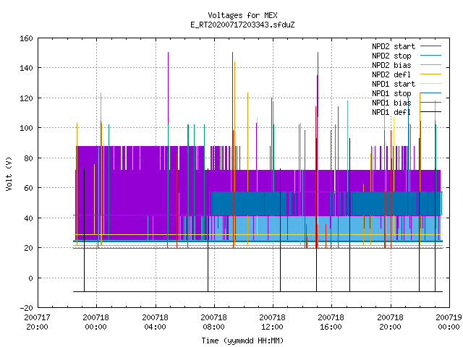463x347 pixels.
Task: Click the orange NPD2 defl legend line
Action: click(x=430, y=74)
